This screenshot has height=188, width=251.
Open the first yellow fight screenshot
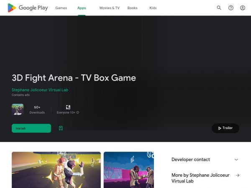tap(56, 170)
